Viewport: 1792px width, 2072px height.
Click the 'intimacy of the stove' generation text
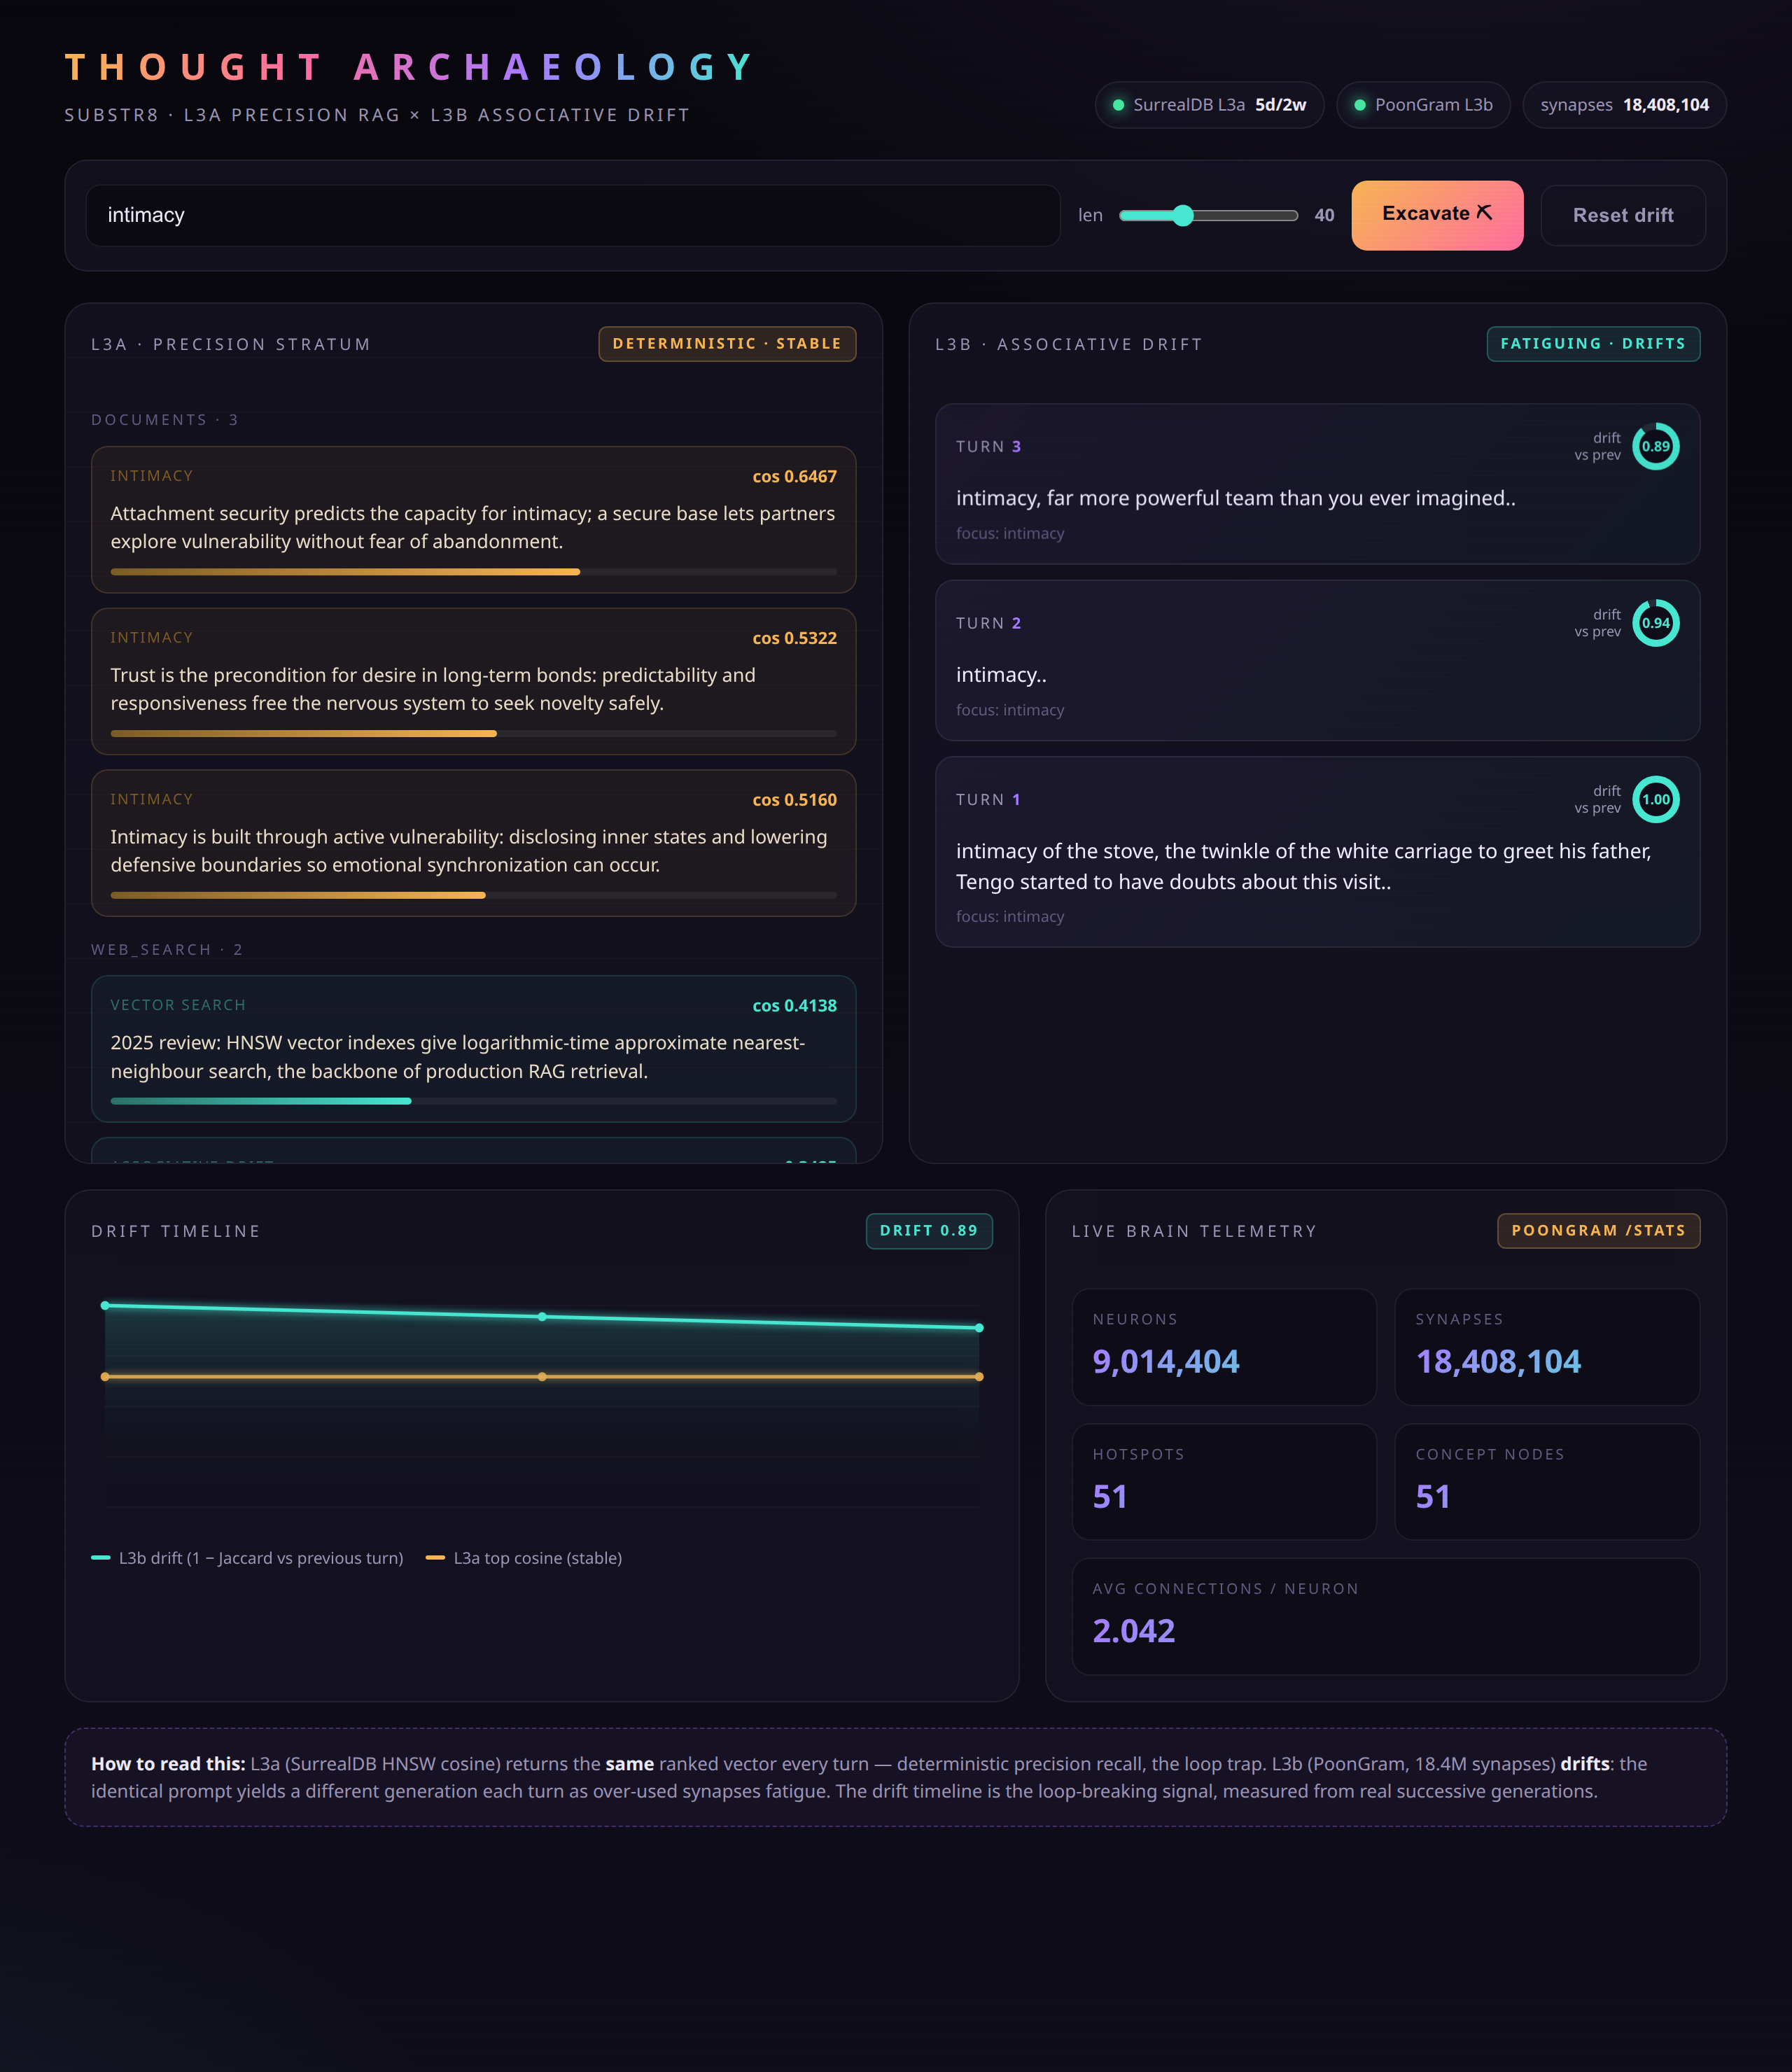coord(1304,867)
